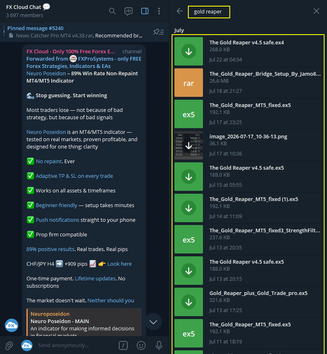Open '89% positive results' link
This screenshot has width=327, height=354.
coord(50,249)
